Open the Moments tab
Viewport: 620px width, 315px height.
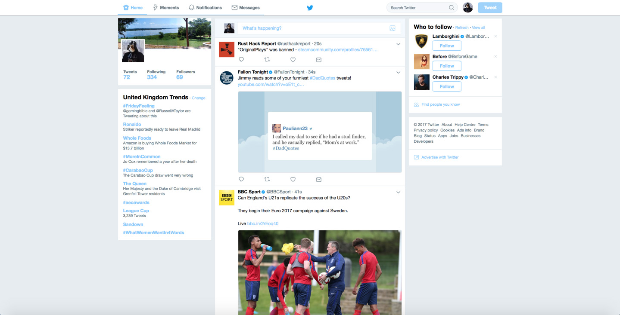click(x=166, y=8)
